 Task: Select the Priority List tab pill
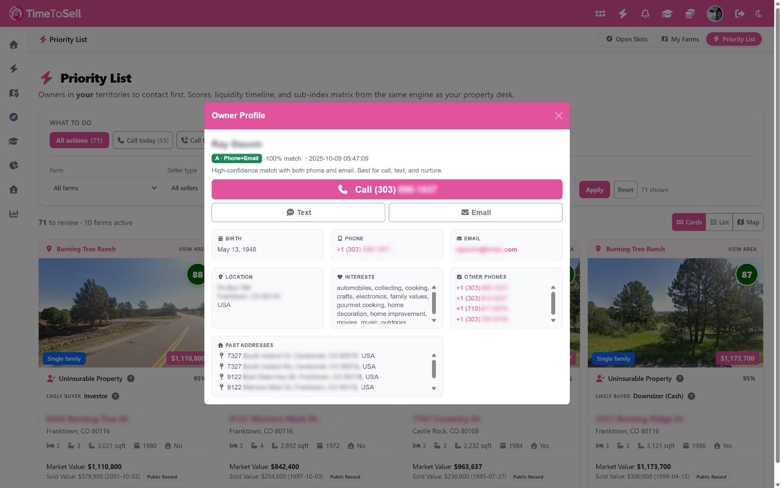(734, 39)
